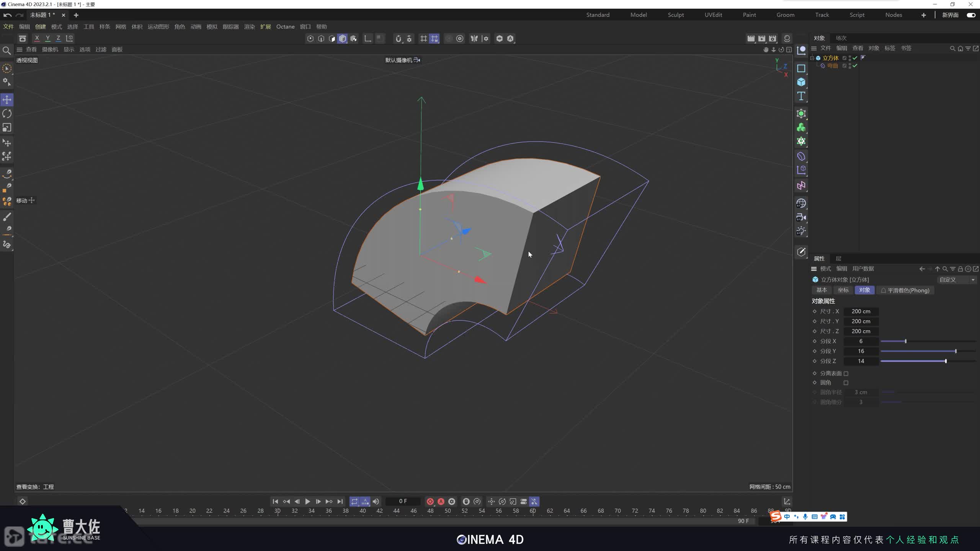Select the Rotate tool in left toolbar

pos(7,114)
